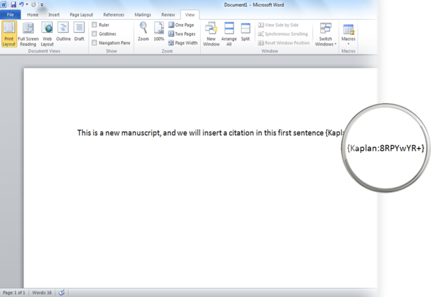Open the File tab
The image size is (437, 297).
[x=10, y=15]
